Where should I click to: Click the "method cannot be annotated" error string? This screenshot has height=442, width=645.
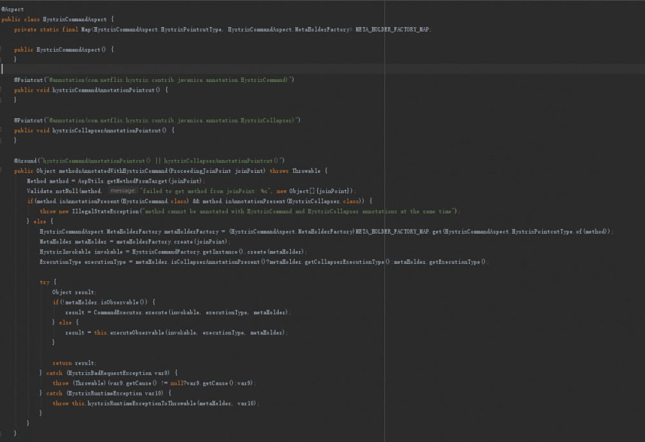[299, 212]
